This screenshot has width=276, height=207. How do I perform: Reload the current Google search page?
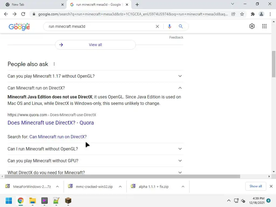point(23,14)
